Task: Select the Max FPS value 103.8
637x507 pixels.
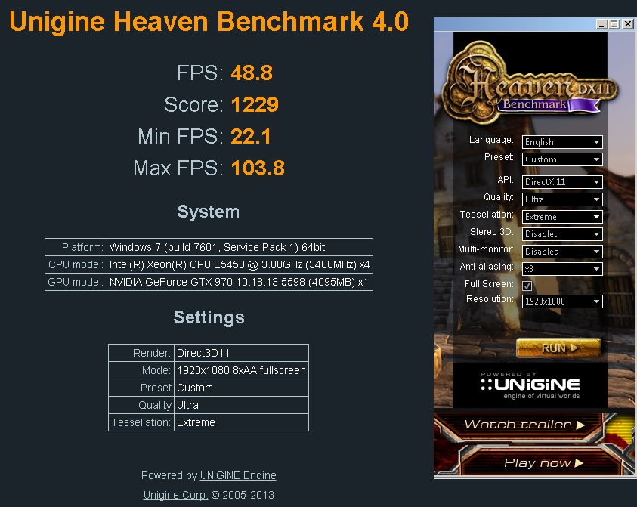Action: click(x=258, y=168)
